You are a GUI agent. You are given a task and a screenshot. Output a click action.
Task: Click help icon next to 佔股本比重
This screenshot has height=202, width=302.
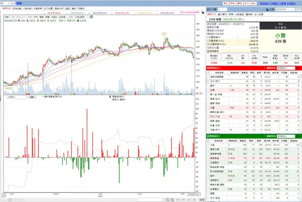229,48
